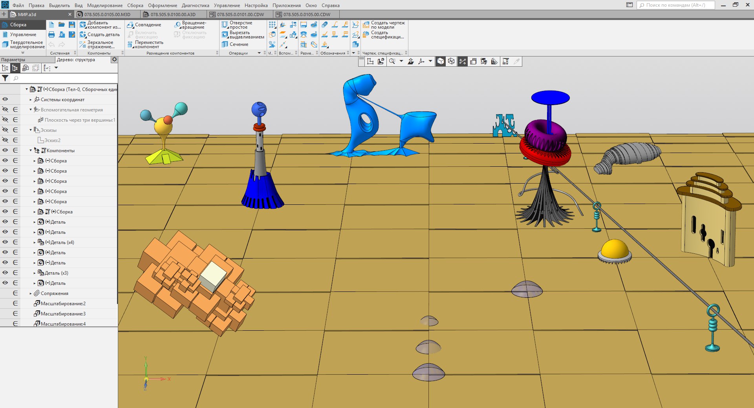754x408 pixels.
Task: Open the Файл menu
Action: tap(18, 5)
